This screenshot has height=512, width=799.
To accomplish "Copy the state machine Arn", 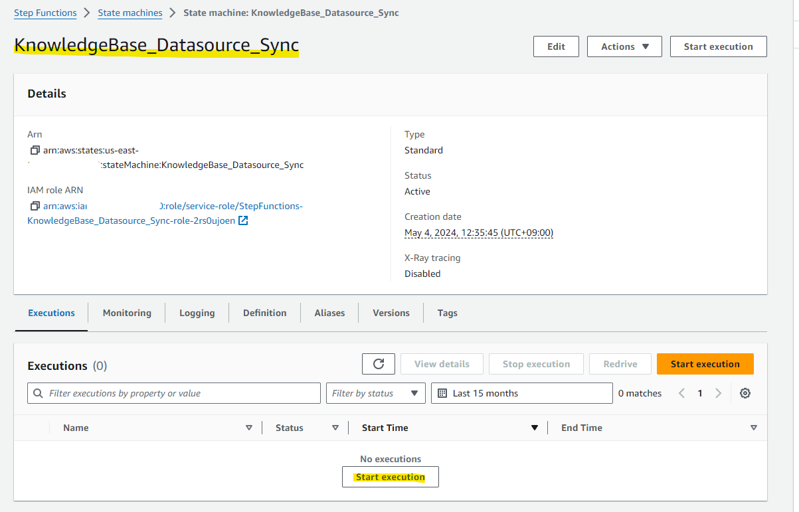I will tap(35, 150).
